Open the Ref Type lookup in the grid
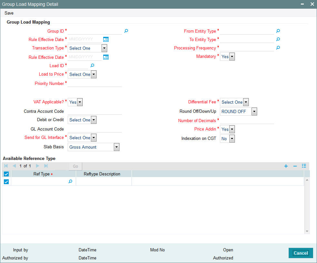The width and height of the screenshot is (317, 263). 70,182
